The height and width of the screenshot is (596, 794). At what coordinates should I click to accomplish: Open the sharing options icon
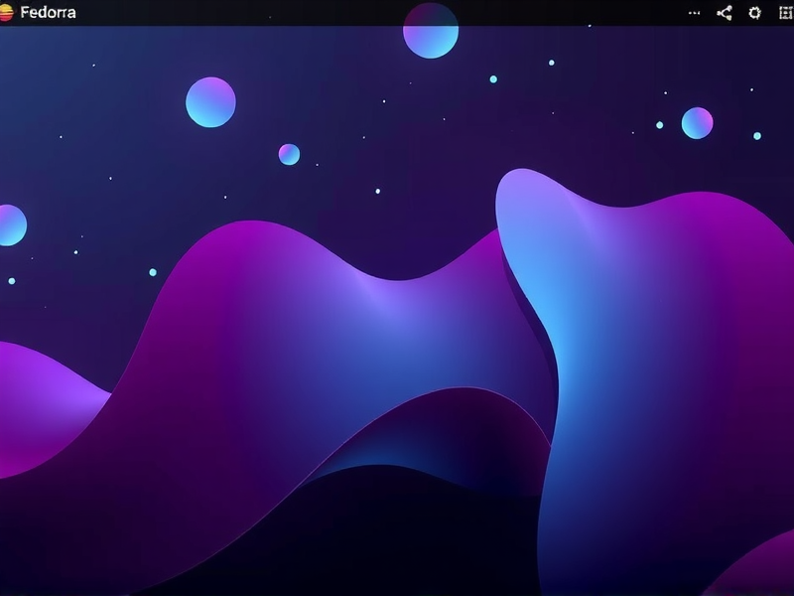[x=725, y=12]
